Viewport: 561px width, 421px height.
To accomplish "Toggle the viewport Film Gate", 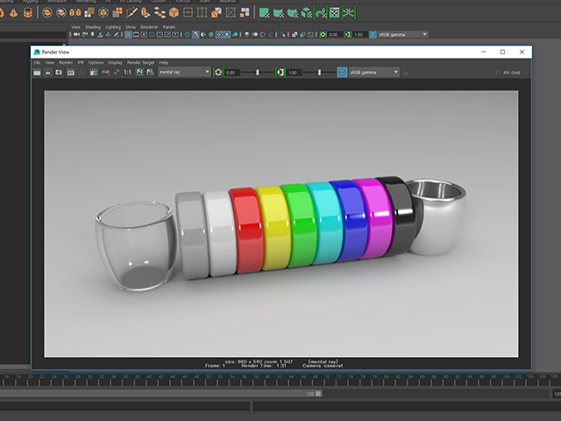I will tap(136, 34).
